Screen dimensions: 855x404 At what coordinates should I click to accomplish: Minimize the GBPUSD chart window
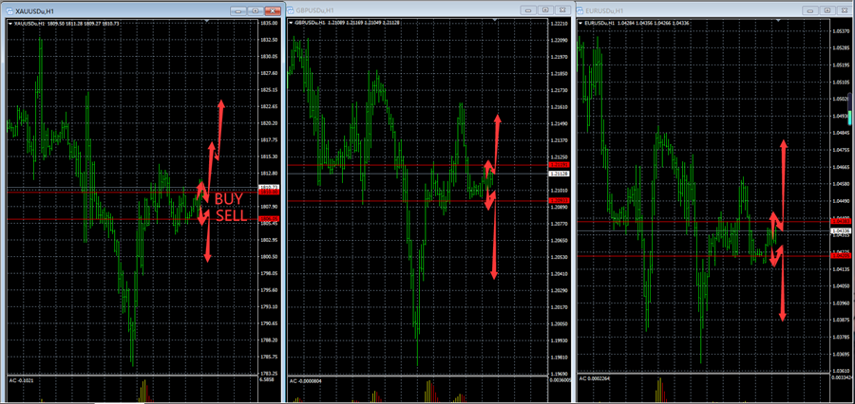coord(527,9)
